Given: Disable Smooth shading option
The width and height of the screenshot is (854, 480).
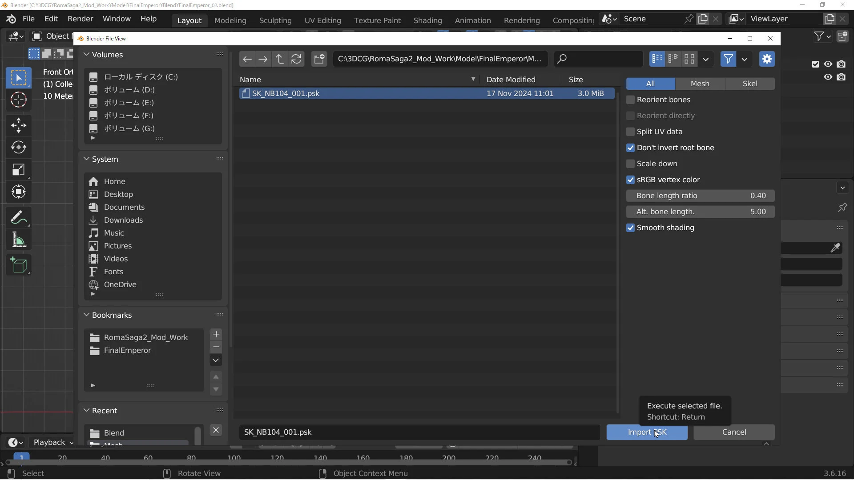Looking at the screenshot, I should click(x=630, y=228).
